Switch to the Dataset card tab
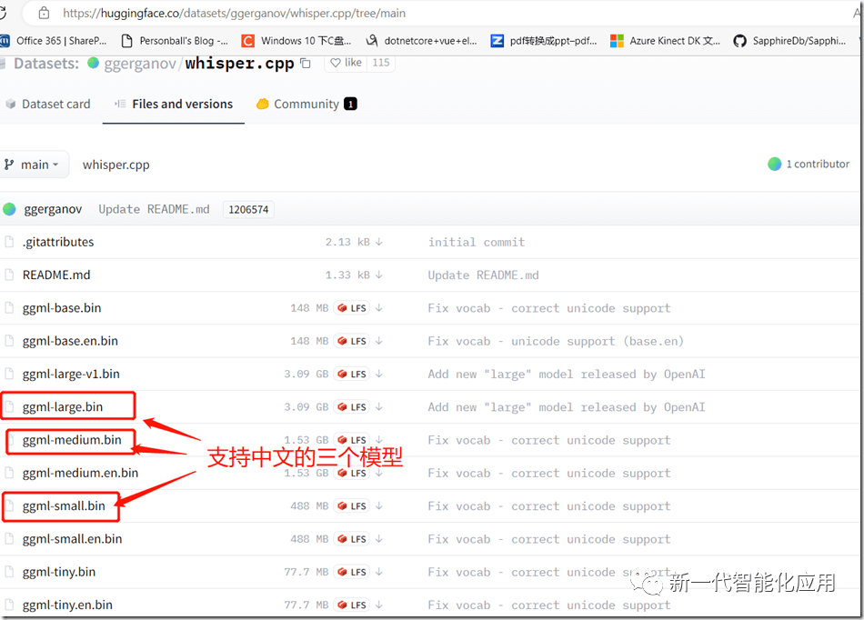The image size is (864, 620). pos(48,104)
